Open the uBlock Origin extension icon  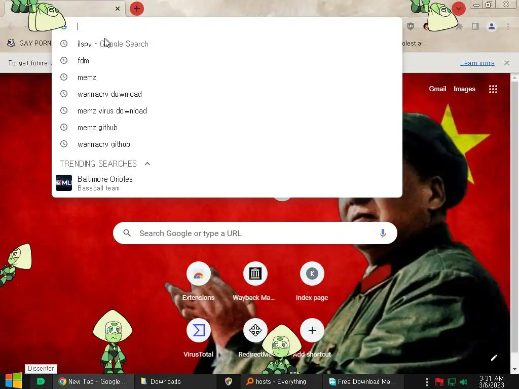tap(411, 26)
